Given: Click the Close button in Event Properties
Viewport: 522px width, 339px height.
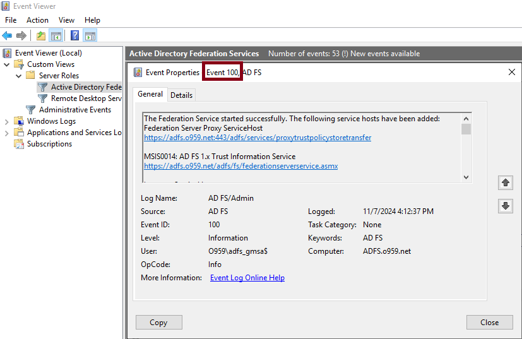Looking at the screenshot, I should pyautogui.click(x=489, y=323).
